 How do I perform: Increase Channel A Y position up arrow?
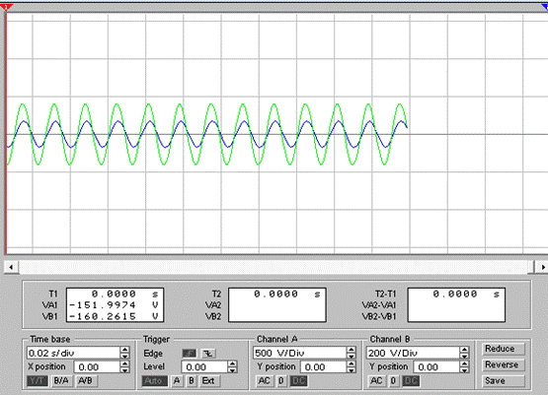coord(352,363)
